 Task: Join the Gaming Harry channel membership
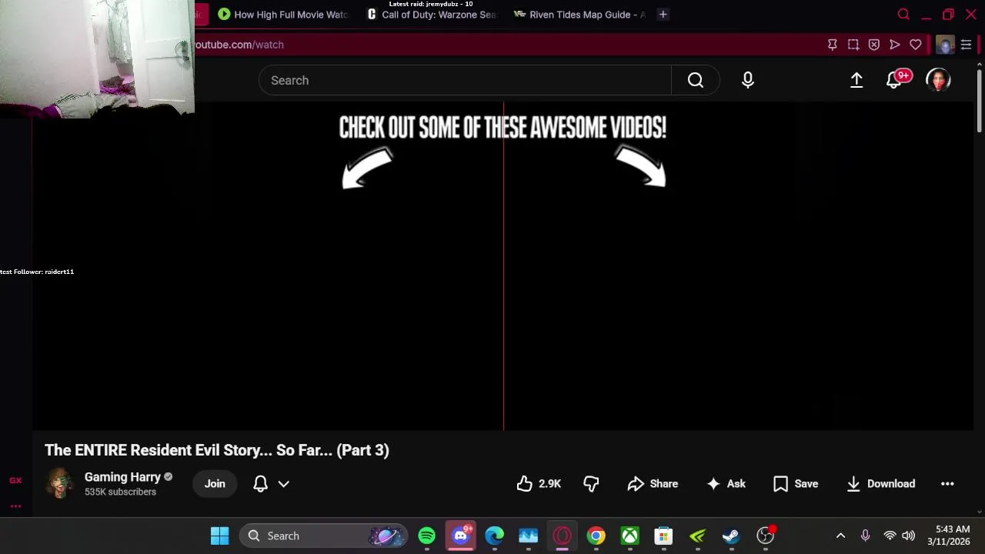(x=215, y=484)
